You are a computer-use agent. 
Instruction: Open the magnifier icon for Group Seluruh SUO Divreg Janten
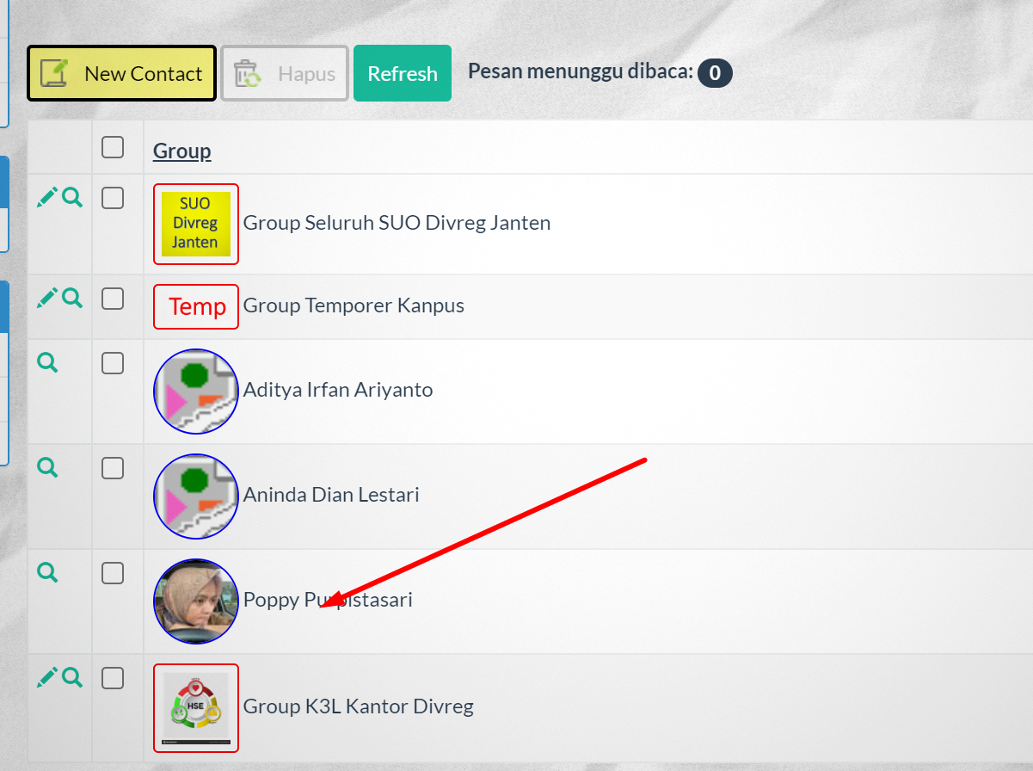point(72,198)
